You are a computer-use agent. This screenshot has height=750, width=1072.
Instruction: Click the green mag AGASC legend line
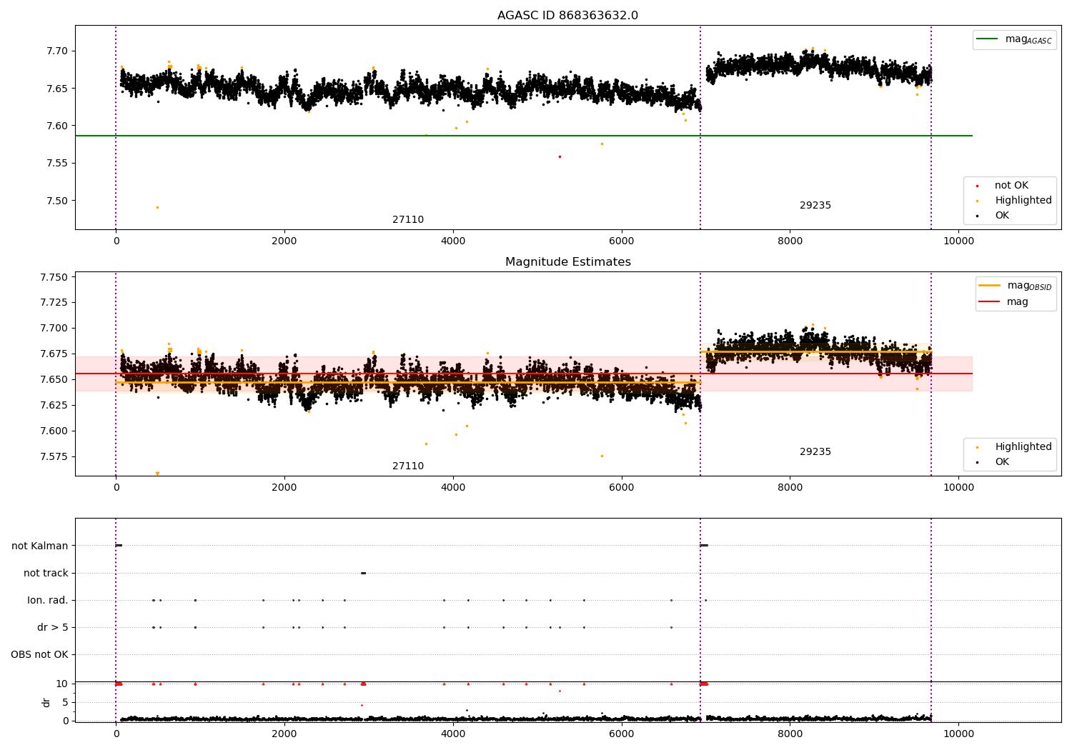click(986, 39)
